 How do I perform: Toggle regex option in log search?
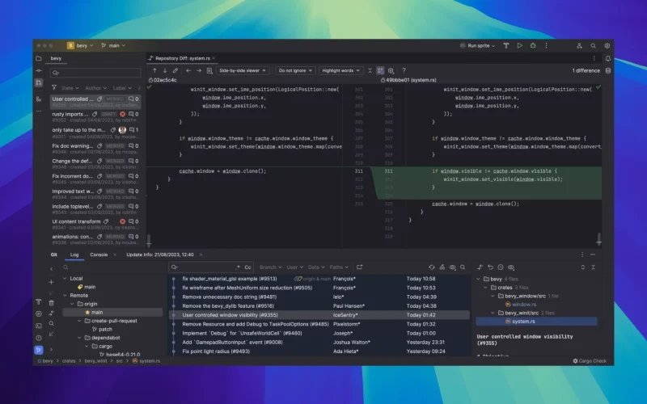pyautogui.click(x=237, y=267)
